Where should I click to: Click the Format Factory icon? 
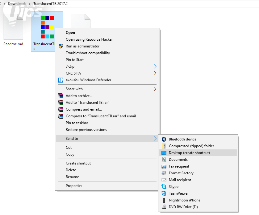(x=164, y=173)
